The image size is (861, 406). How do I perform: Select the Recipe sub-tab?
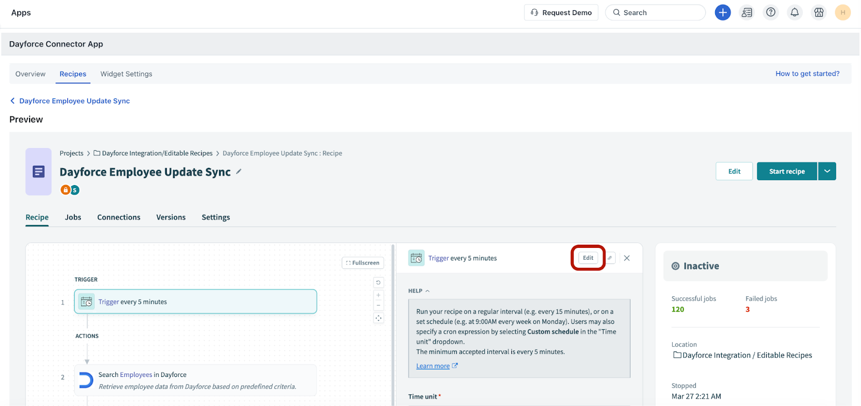[x=37, y=217]
